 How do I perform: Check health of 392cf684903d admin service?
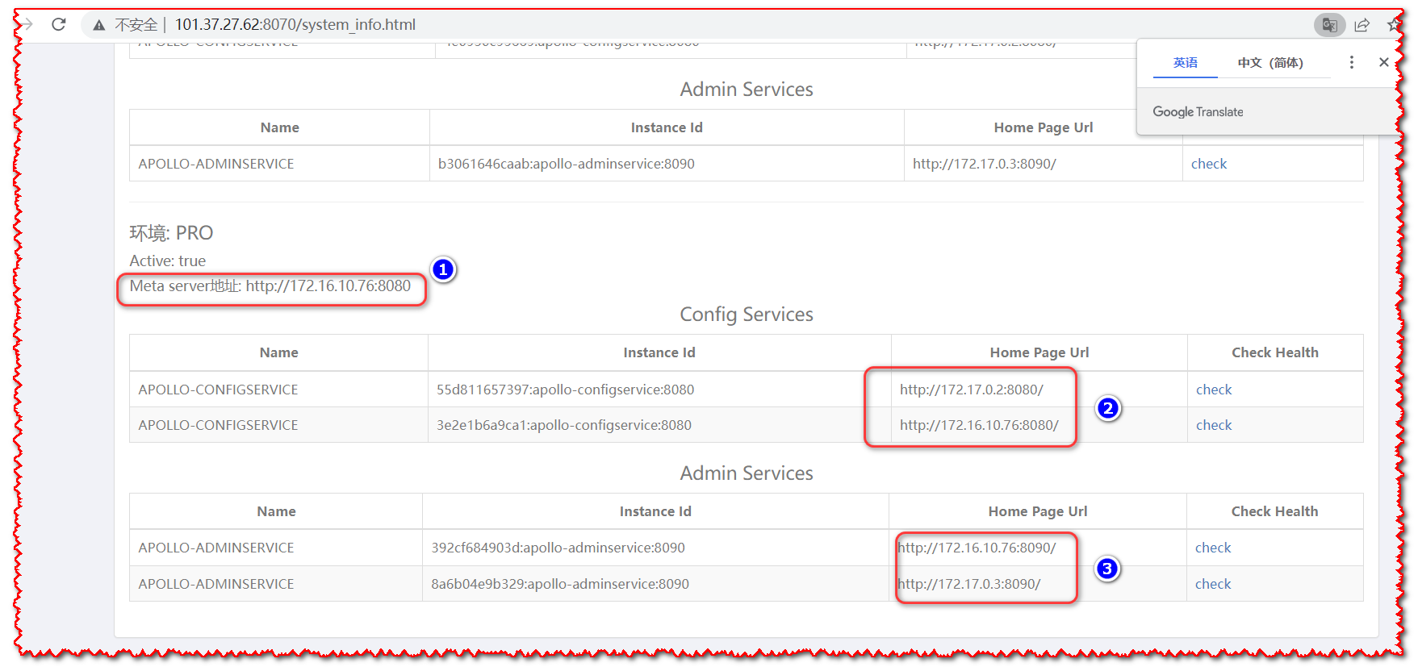(1213, 548)
